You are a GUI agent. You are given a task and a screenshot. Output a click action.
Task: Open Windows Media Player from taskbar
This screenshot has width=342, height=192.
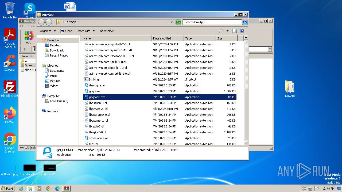39,189
